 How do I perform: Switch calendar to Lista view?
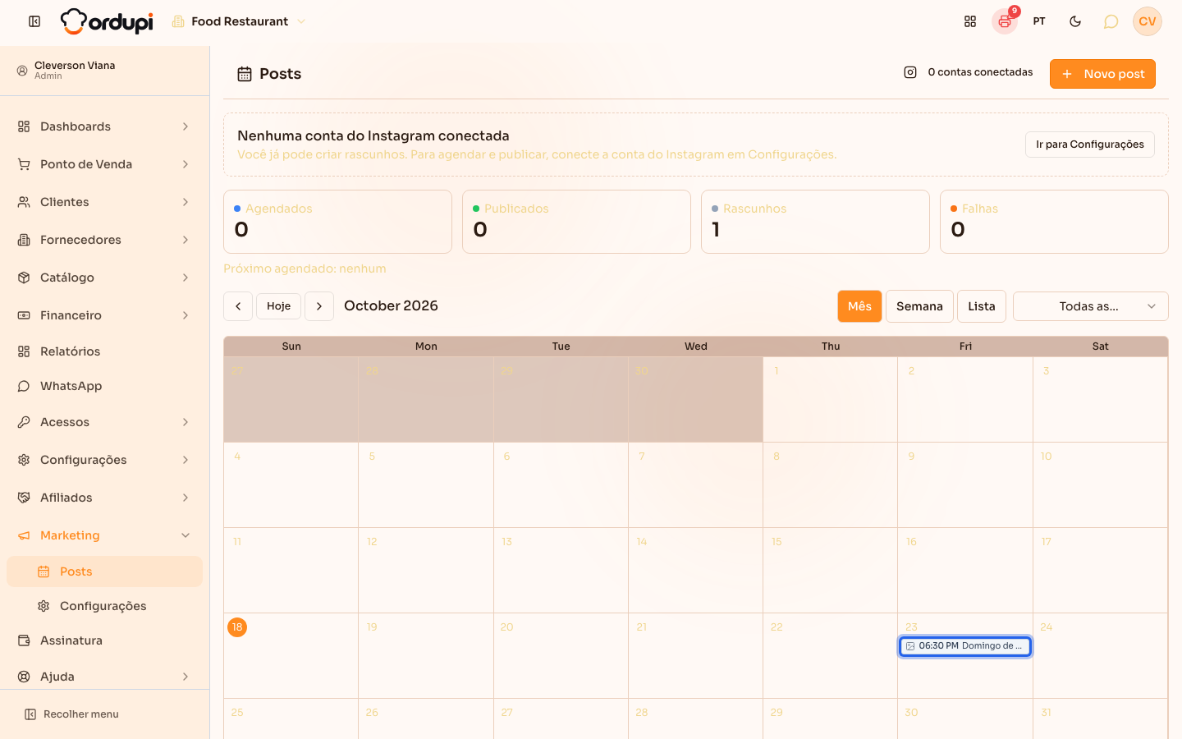(x=982, y=306)
